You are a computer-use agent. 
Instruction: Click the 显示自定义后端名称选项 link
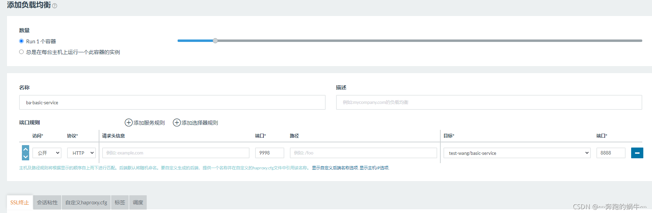335,168
